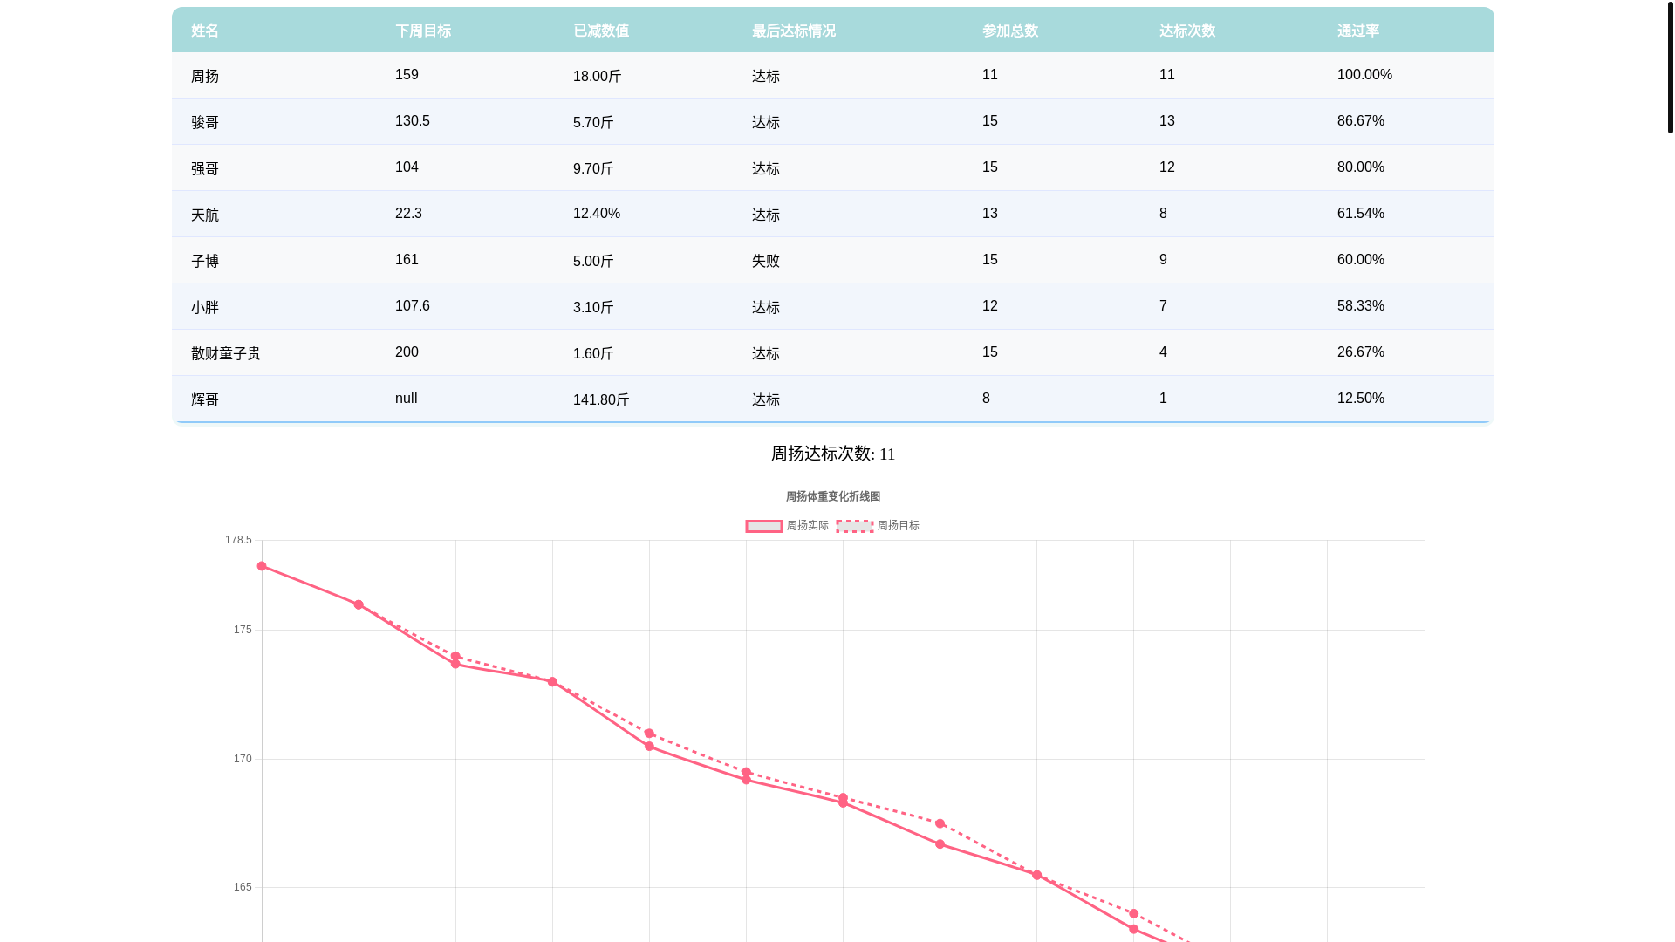Click the 周扬达标次数: 11 heading
This screenshot has height=942, width=1675.
(833, 454)
